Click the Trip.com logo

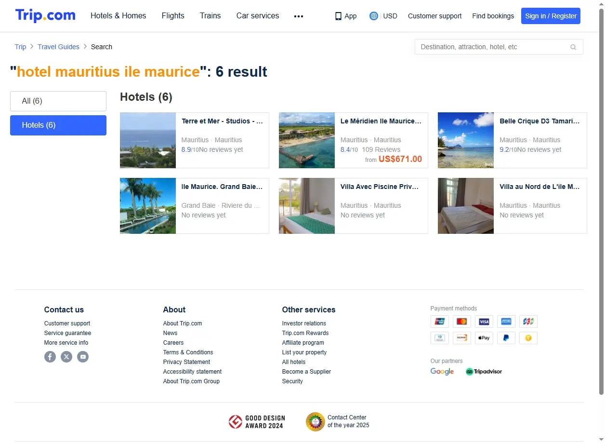pyautogui.click(x=45, y=15)
